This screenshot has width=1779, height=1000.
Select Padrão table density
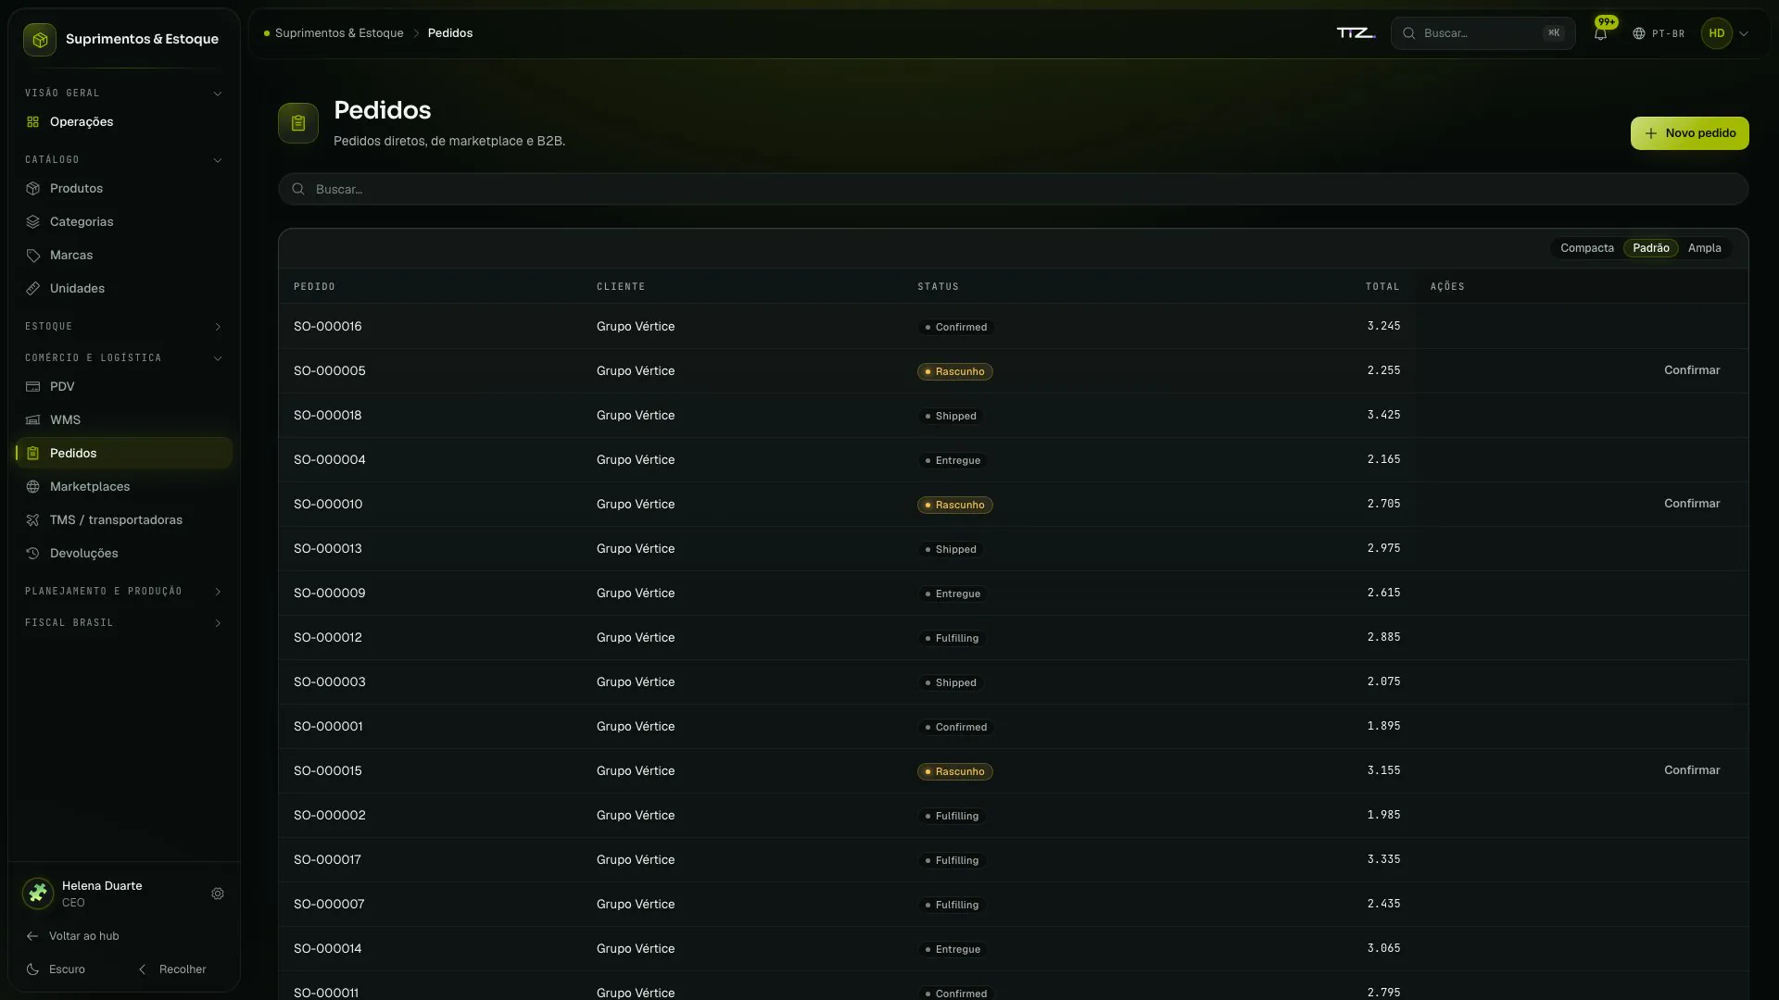(1651, 248)
